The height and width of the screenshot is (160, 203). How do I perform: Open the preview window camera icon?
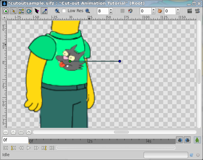pyautogui.click(x=197, y=11)
